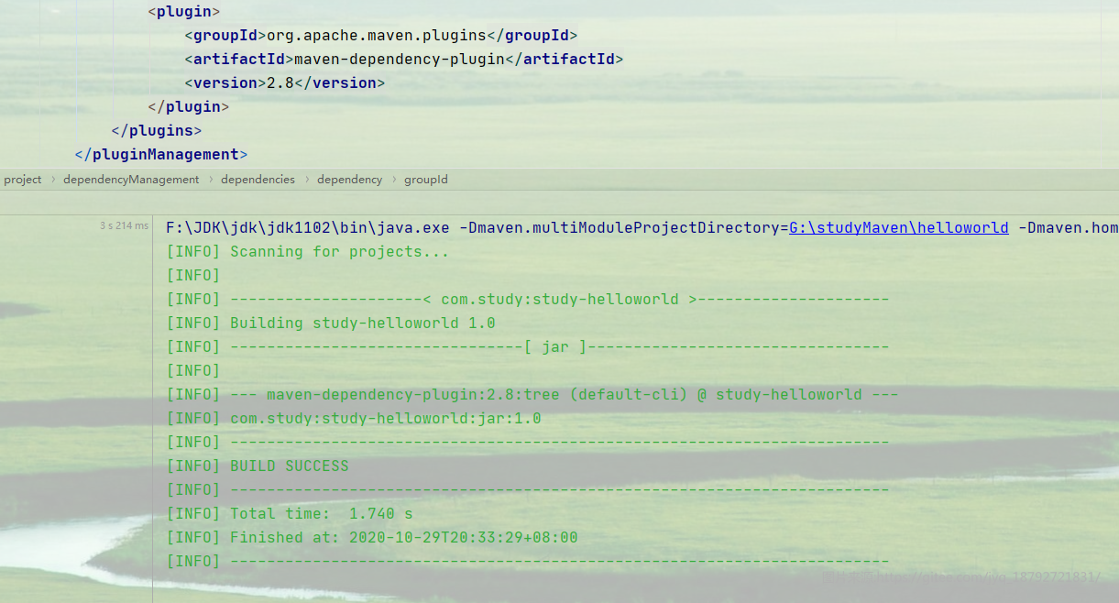Click the closing </plugin> tag
This screenshot has height=603, width=1119.
pos(189,107)
